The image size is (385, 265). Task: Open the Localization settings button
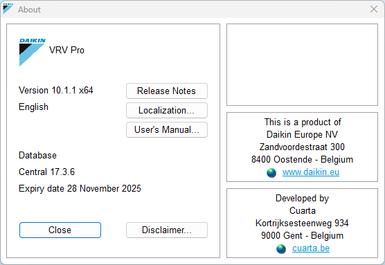[167, 111]
